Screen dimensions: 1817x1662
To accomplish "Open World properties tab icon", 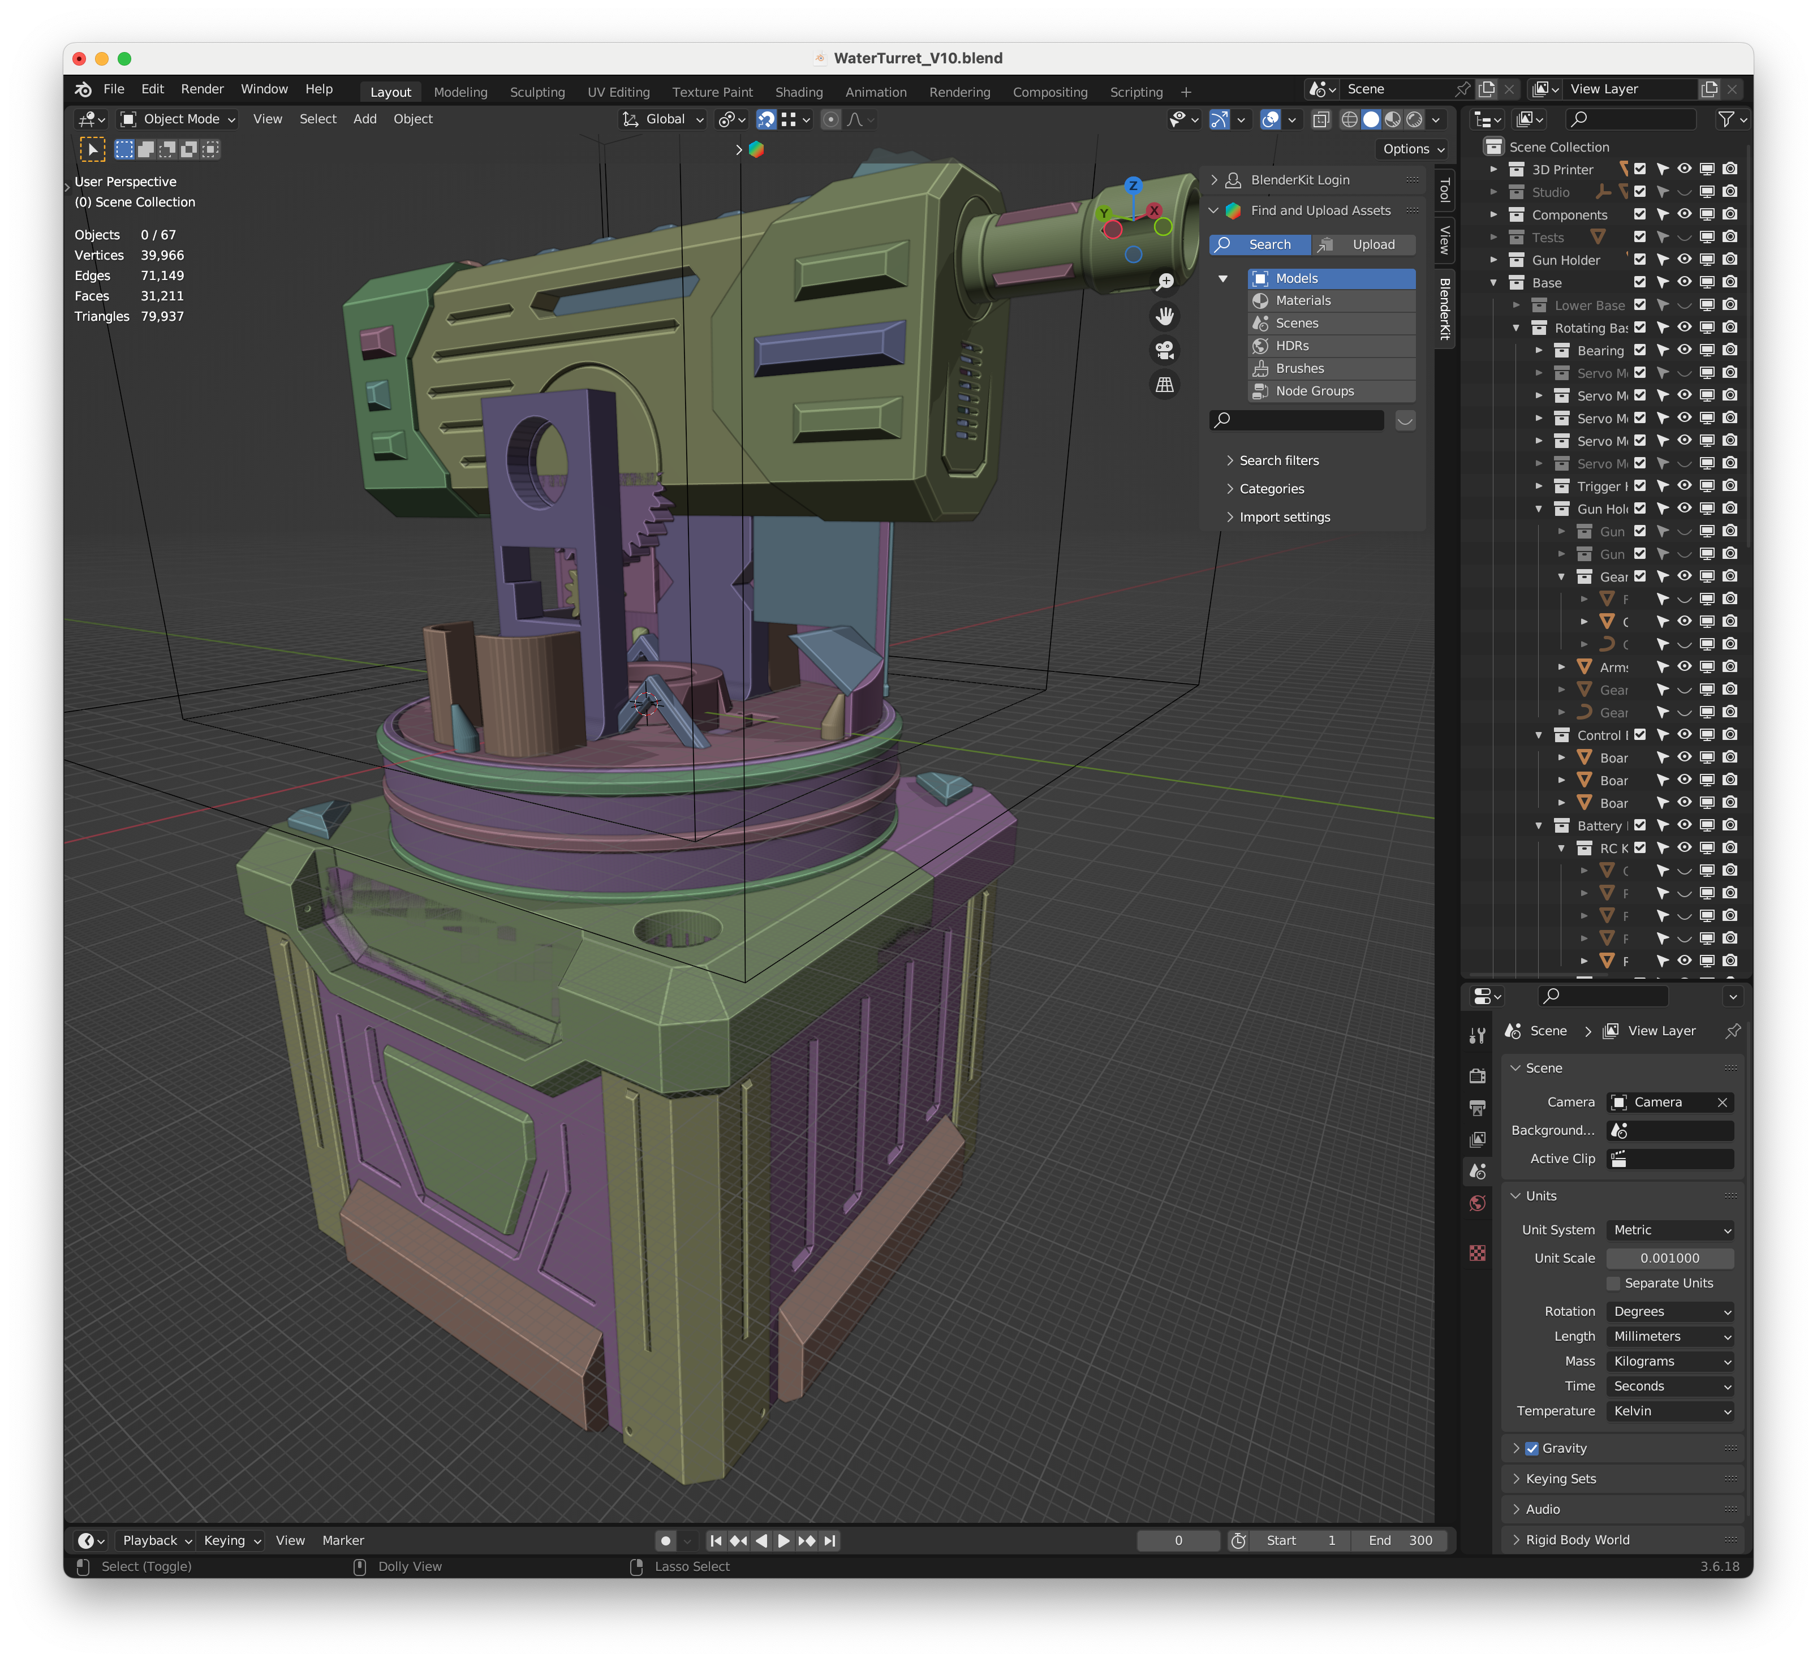I will tap(1477, 1203).
